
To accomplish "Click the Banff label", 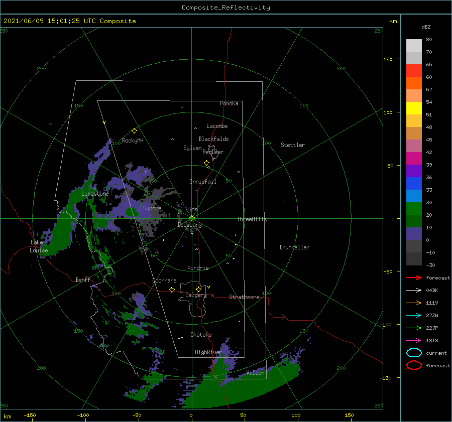I will point(83,280).
